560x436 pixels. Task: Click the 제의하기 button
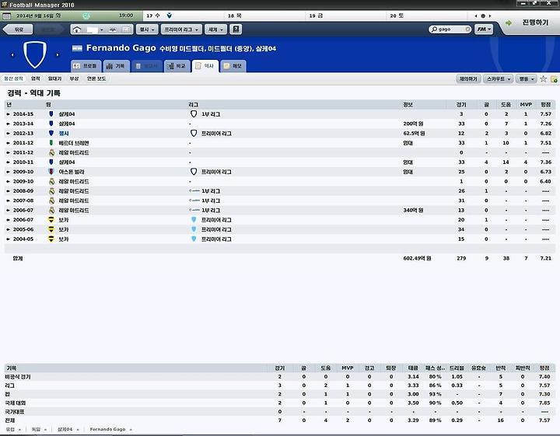(468, 78)
